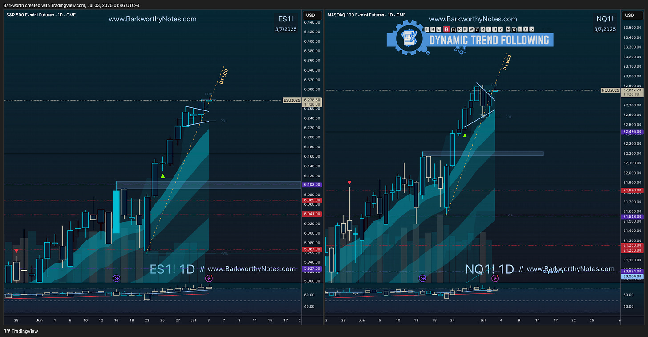Open USD currency selector on S&P 500 chart
648x337 pixels.
tap(312, 16)
